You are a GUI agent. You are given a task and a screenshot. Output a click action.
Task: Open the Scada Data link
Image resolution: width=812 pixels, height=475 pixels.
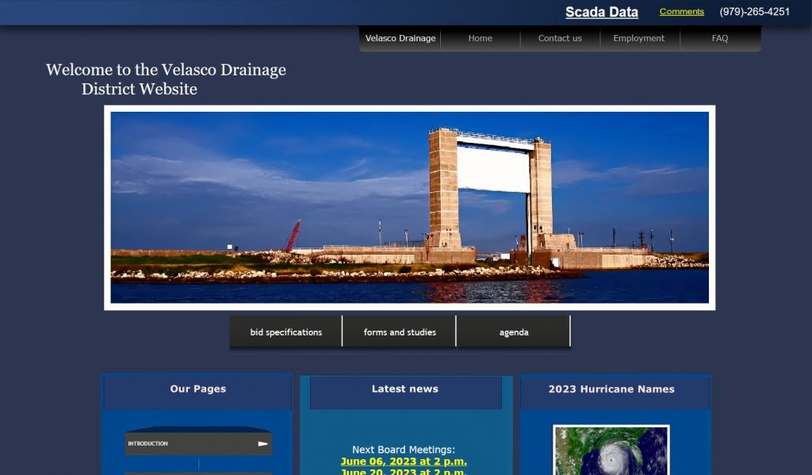[x=601, y=12]
